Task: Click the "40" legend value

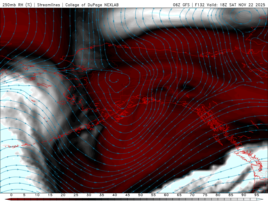Action: (115, 195)
